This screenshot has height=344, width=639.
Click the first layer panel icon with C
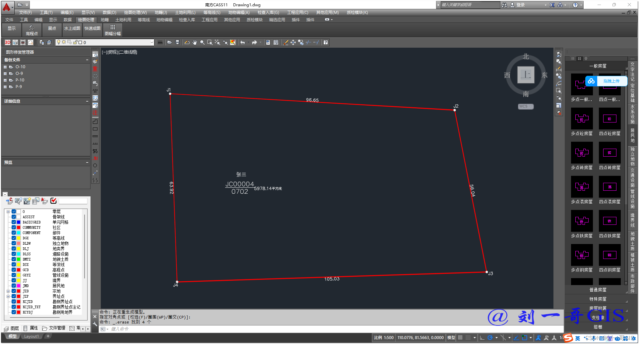point(9,201)
